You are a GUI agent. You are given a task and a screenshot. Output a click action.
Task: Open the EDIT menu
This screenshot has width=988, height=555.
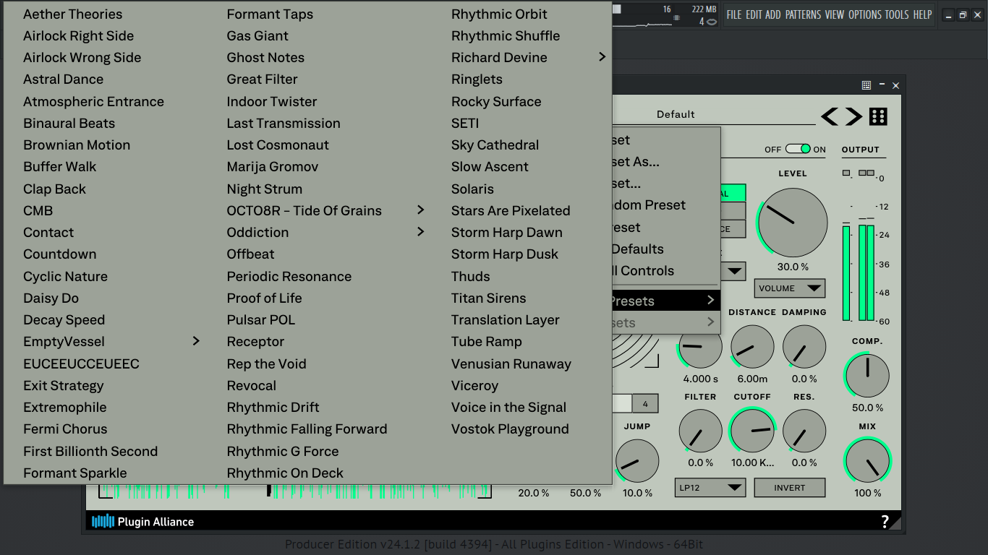[754, 14]
